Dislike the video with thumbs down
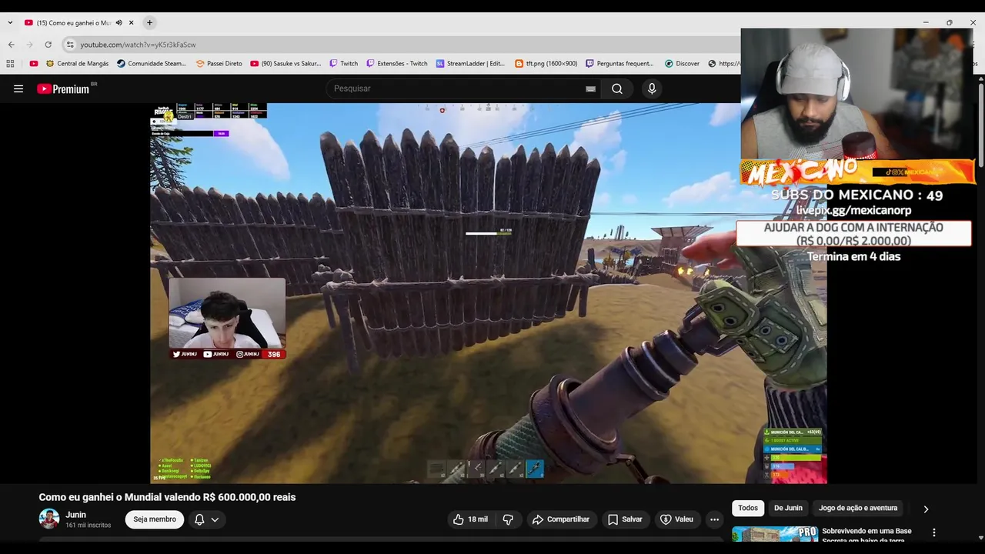 click(x=508, y=519)
